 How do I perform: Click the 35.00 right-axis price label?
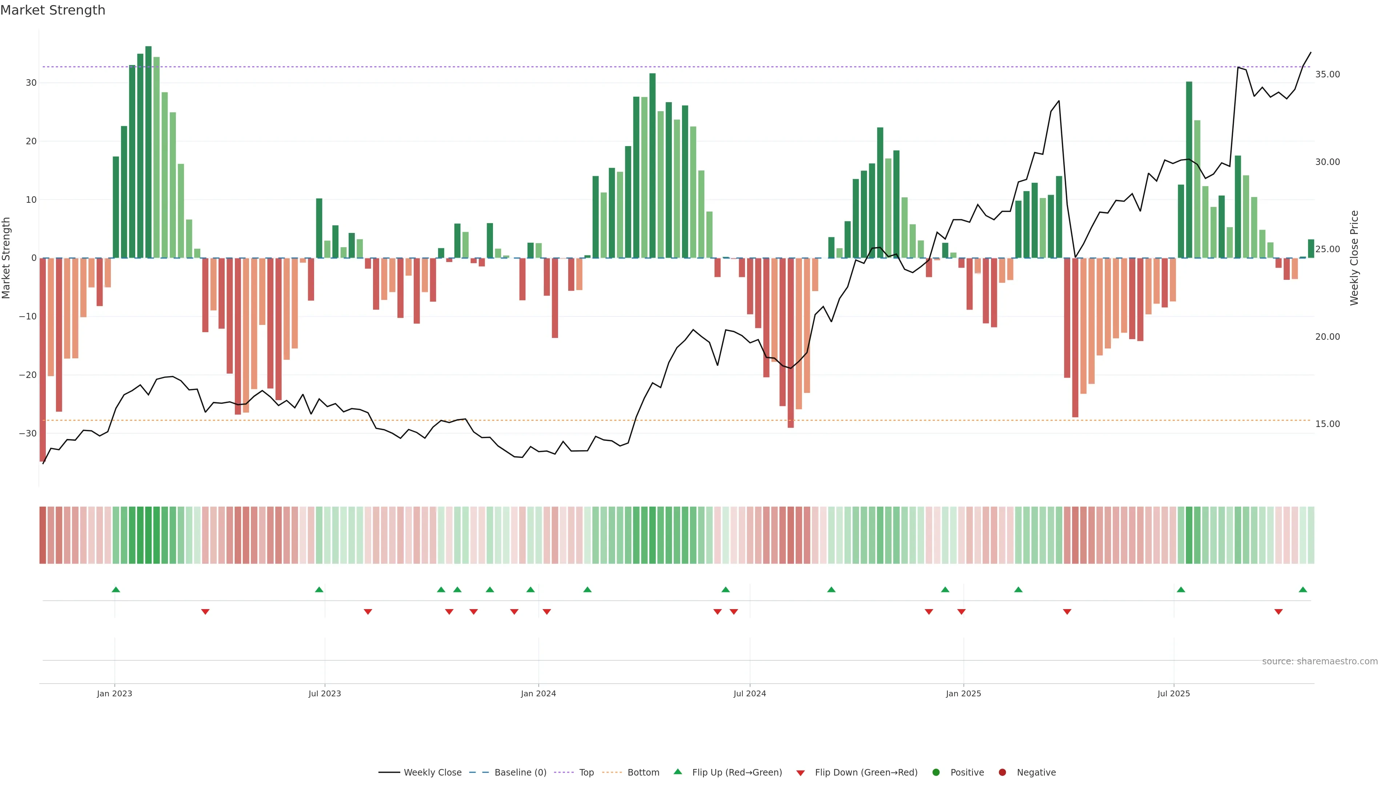(1327, 74)
